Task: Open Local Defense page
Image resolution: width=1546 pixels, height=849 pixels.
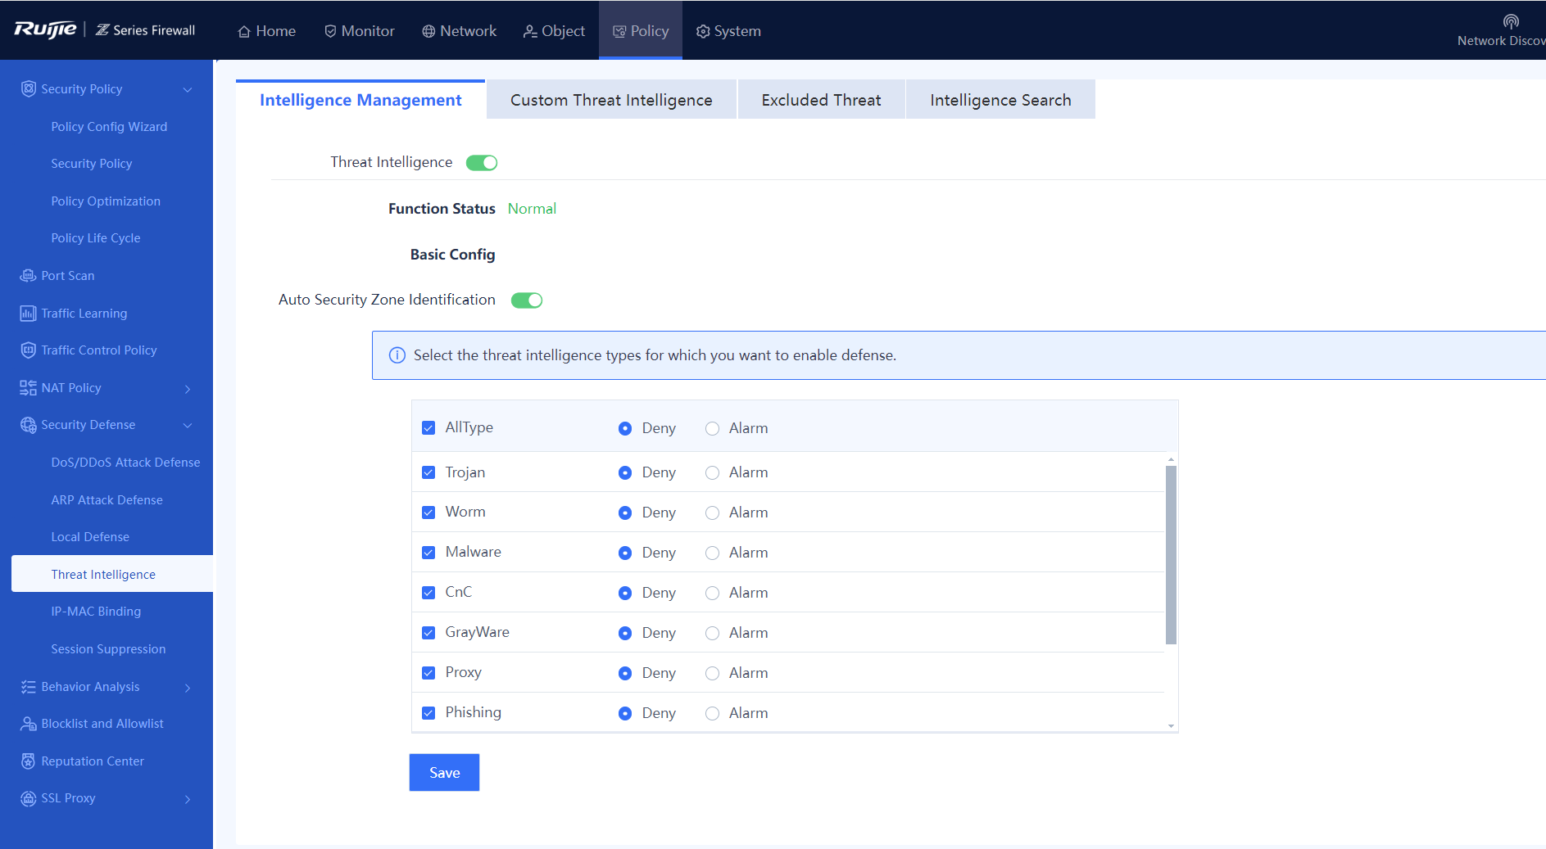Action: click(90, 536)
